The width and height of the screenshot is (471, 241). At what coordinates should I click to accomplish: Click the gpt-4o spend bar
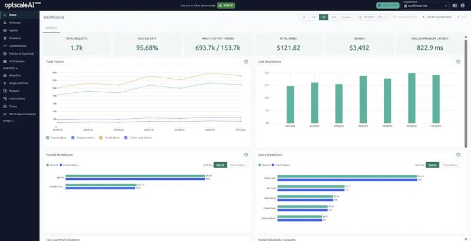[135, 176]
